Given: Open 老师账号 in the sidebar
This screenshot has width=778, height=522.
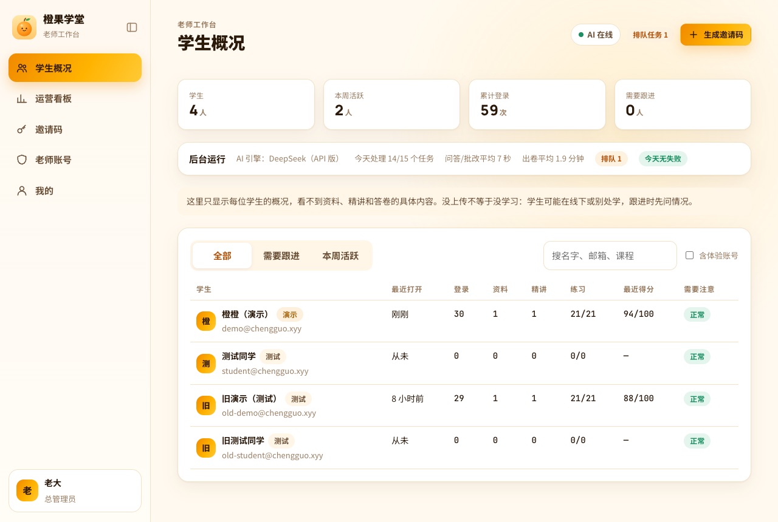Looking at the screenshot, I should (x=75, y=160).
